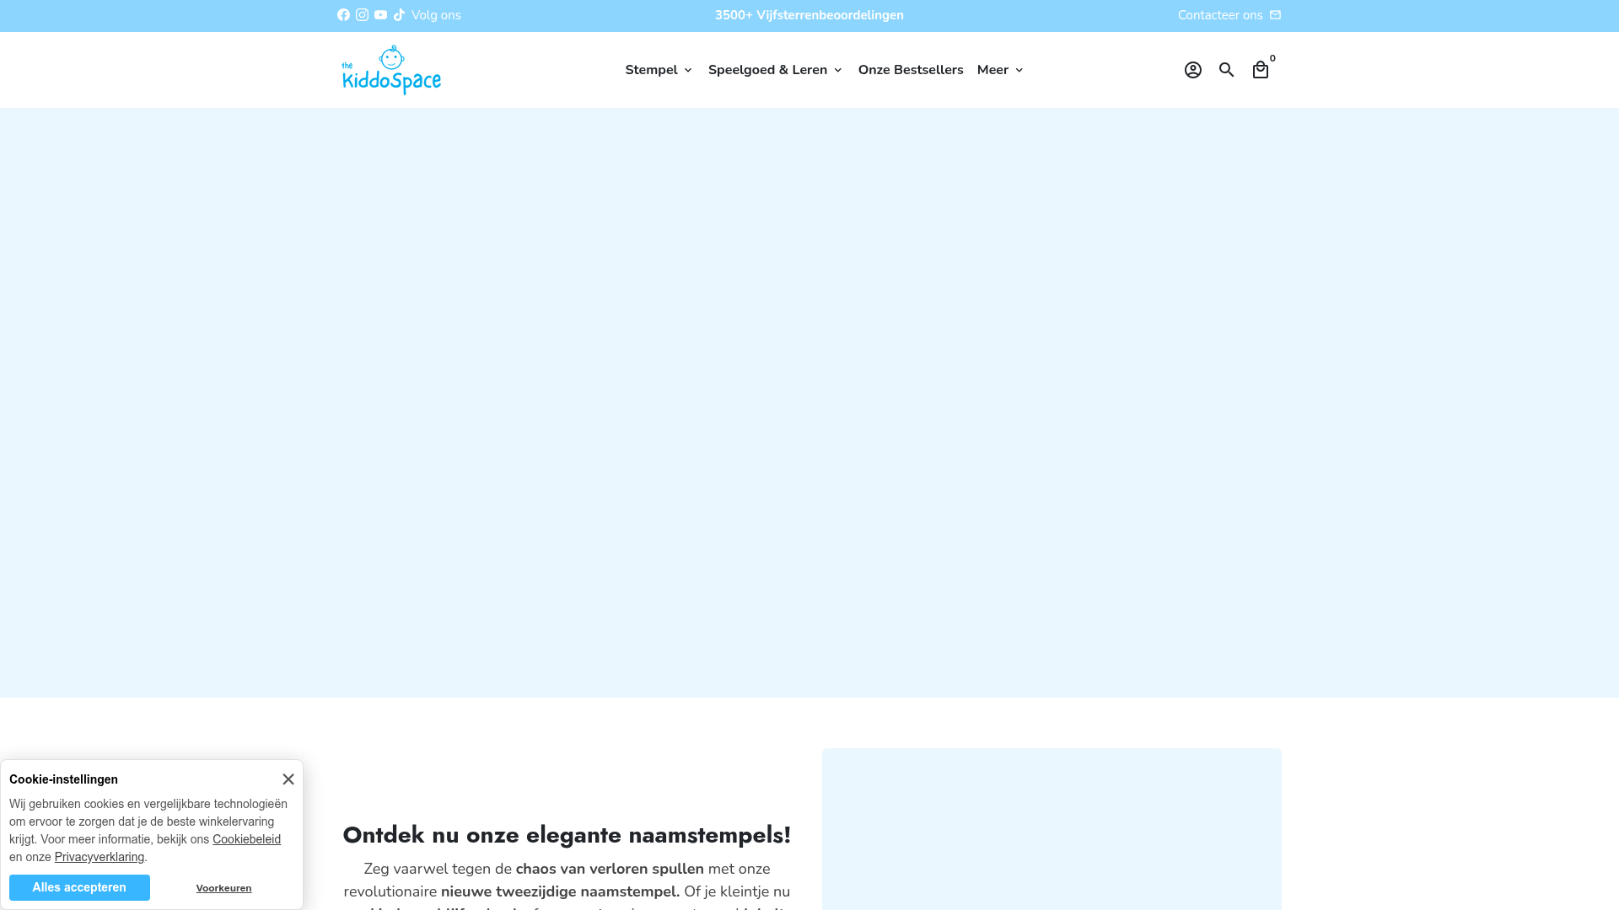
Task: Expand the Meer menu
Action: (x=1000, y=70)
